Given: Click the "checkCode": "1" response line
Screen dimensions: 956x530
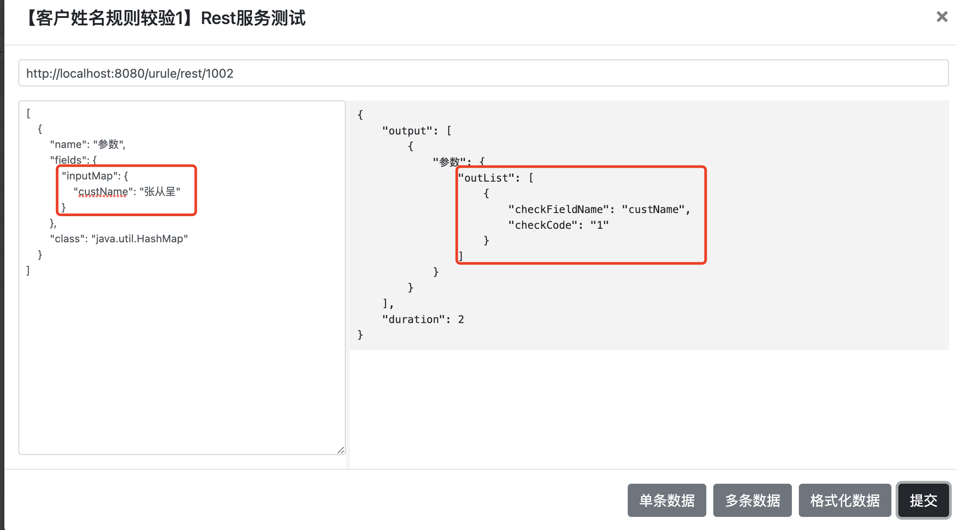Looking at the screenshot, I should coord(558,225).
